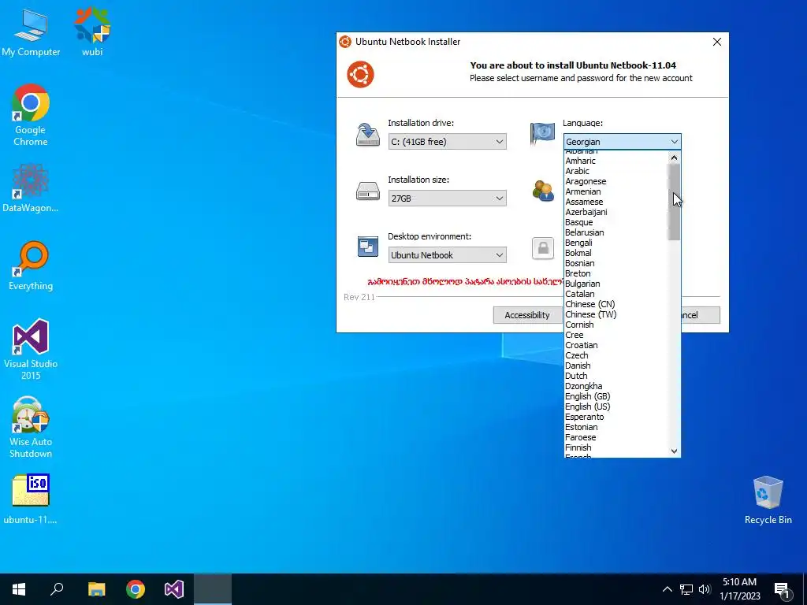Click the network tray icon

coord(686,589)
